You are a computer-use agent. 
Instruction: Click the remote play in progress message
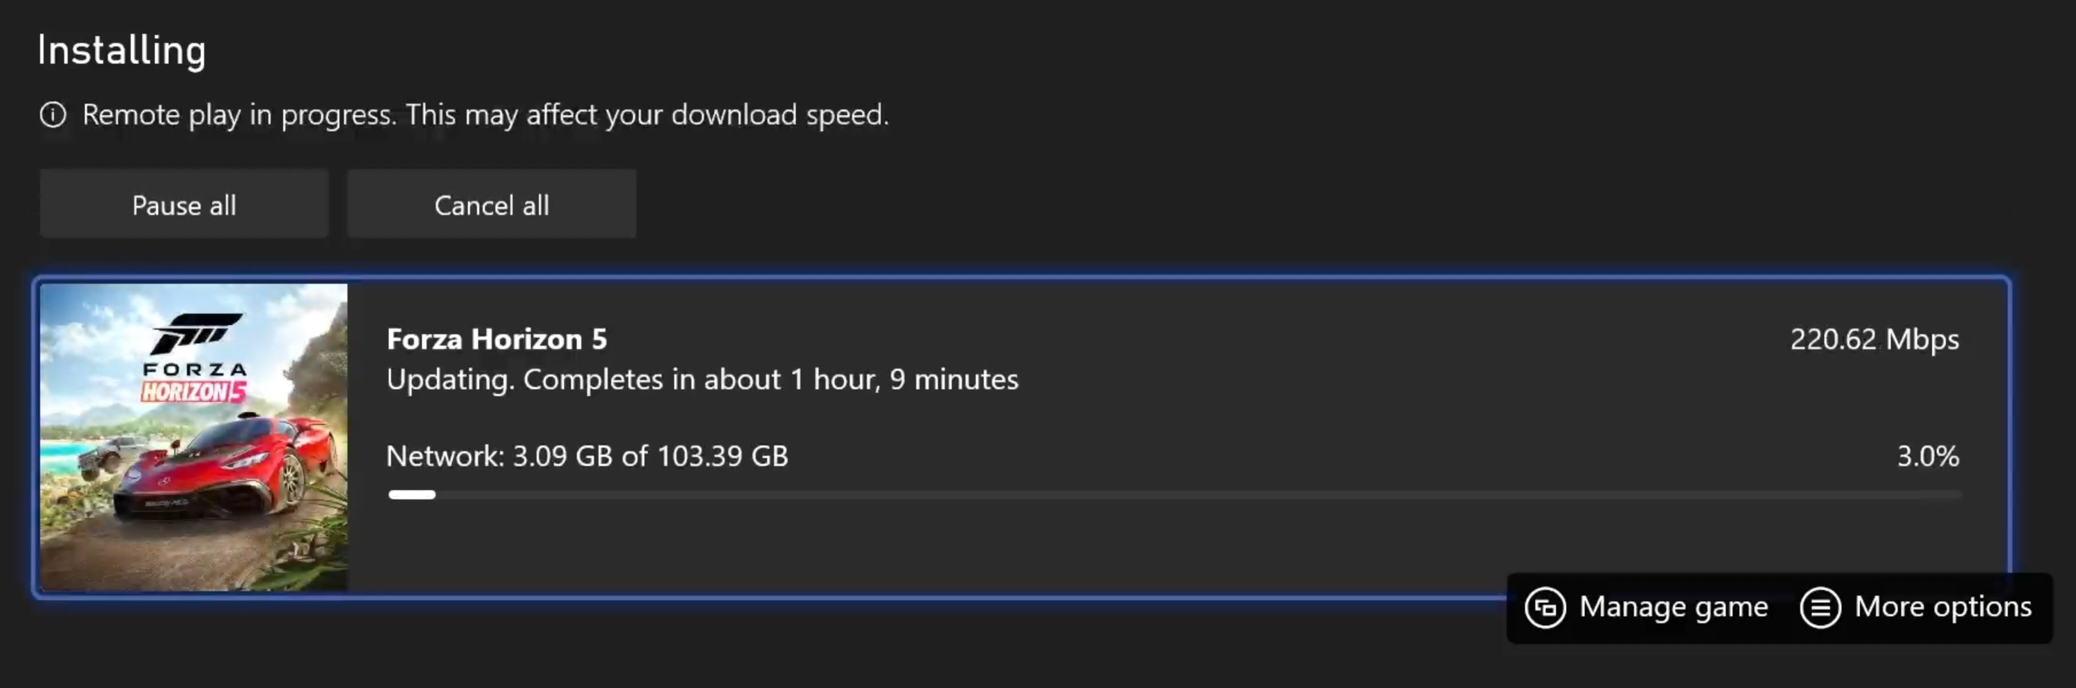click(x=485, y=115)
